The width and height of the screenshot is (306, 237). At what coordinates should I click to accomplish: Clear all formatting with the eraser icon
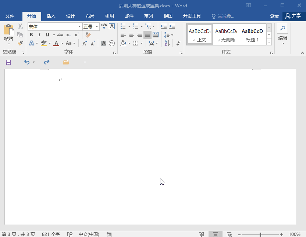point(88,35)
